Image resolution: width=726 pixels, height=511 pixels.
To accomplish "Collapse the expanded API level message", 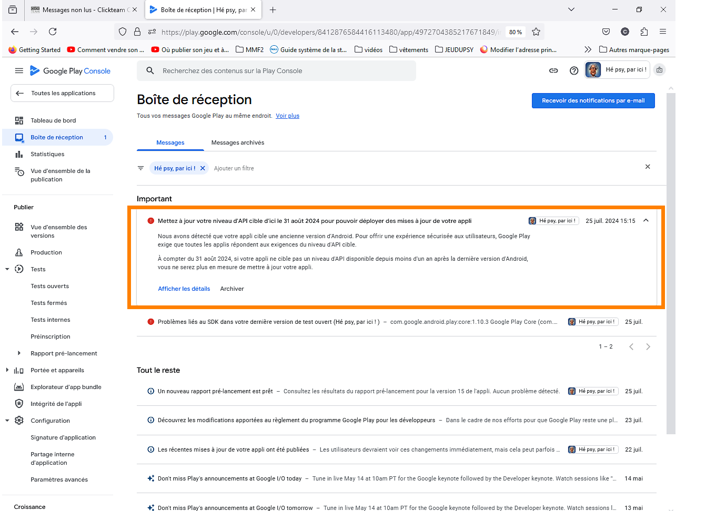I will pyautogui.click(x=646, y=221).
